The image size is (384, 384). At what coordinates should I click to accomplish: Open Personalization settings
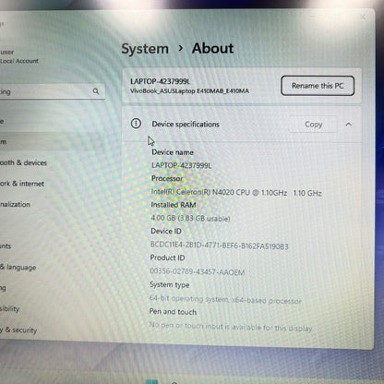[x=16, y=204]
